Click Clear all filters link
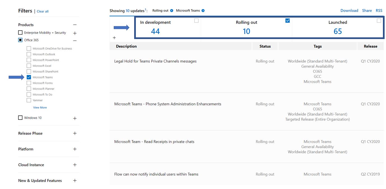 point(42,11)
